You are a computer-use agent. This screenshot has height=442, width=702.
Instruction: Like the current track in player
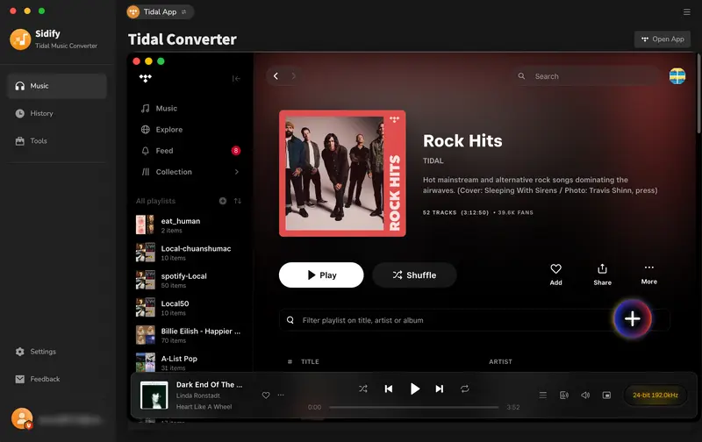266,396
